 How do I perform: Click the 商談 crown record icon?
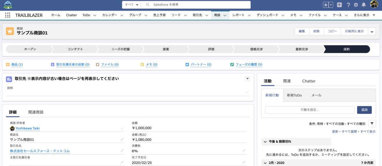10,31
